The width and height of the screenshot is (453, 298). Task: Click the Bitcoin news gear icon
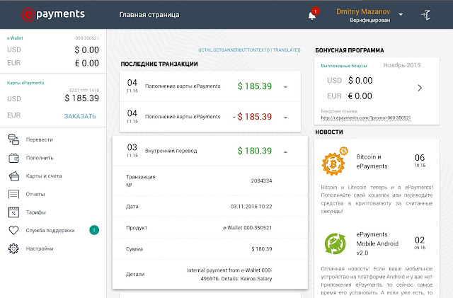pos(335,161)
